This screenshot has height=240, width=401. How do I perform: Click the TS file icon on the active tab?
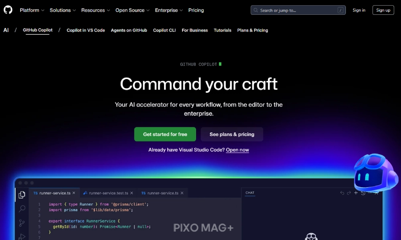pos(36,193)
